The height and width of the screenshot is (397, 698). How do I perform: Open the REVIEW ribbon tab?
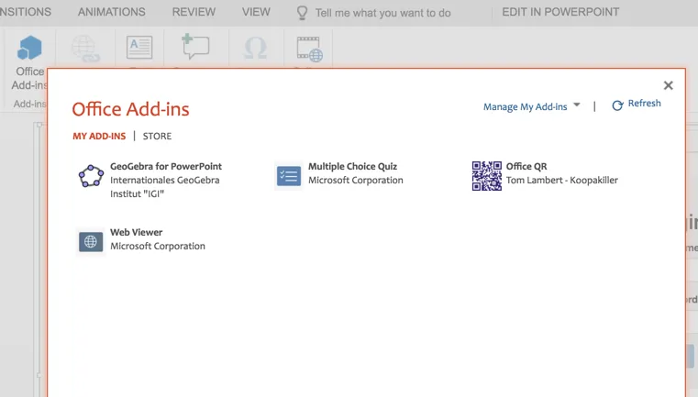(194, 12)
